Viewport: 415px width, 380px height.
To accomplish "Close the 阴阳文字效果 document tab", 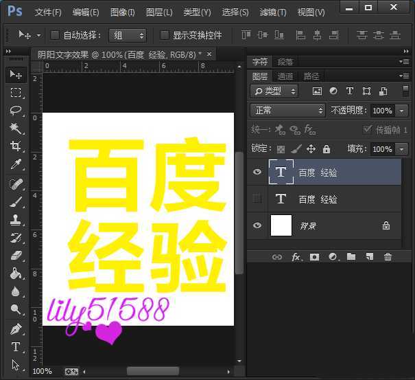I will [x=209, y=54].
